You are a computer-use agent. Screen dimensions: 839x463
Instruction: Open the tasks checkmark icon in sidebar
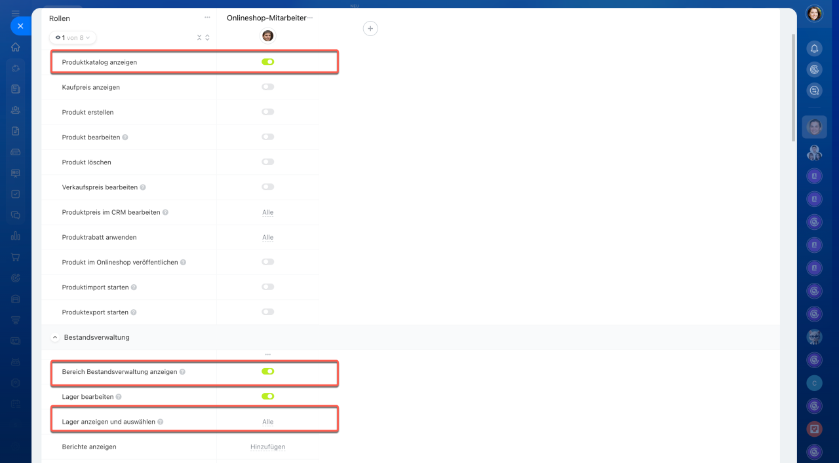pos(16,194)
